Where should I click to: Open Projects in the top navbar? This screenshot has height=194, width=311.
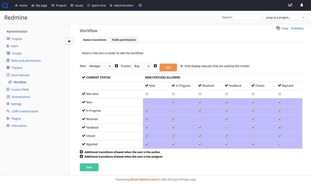pyautogui.click(x=59, y=5)
